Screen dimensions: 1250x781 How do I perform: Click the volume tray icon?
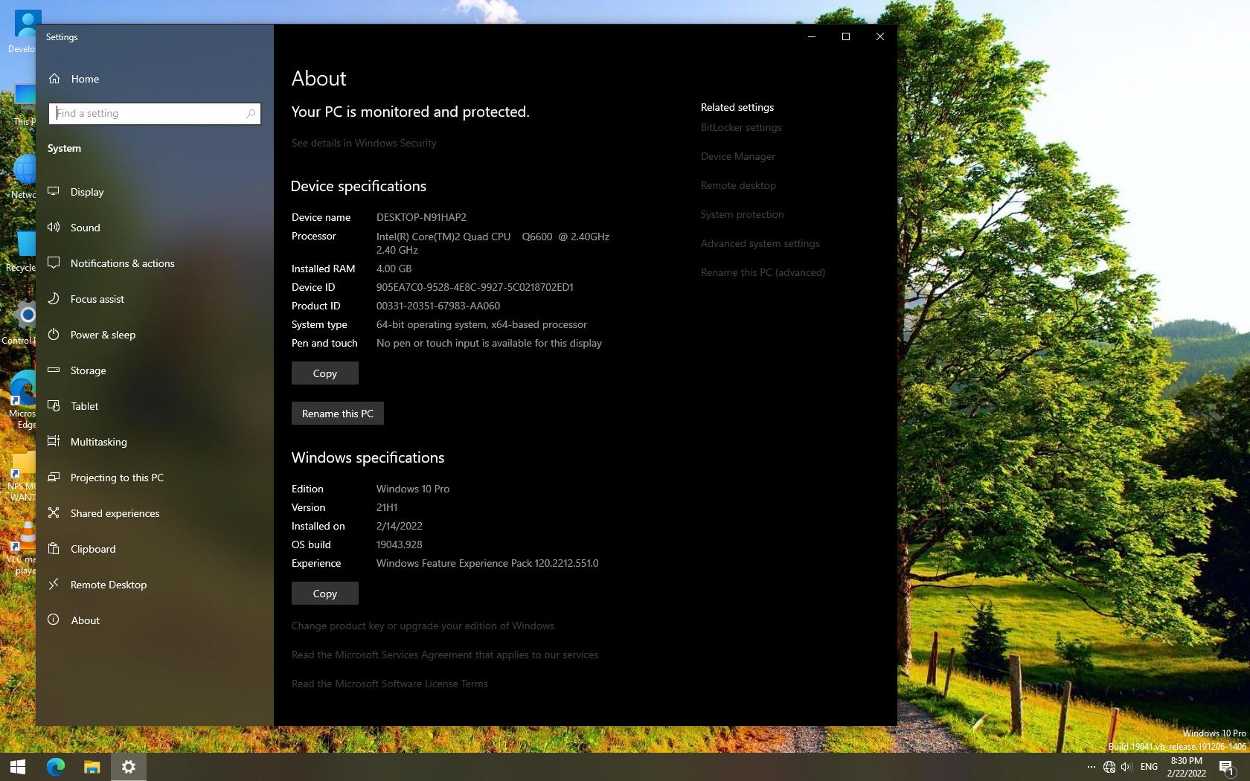(1126, 767)
